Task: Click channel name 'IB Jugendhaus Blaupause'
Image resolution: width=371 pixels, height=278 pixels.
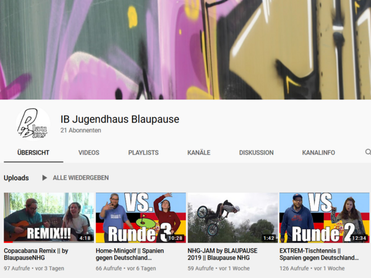Action: (120, 119)
